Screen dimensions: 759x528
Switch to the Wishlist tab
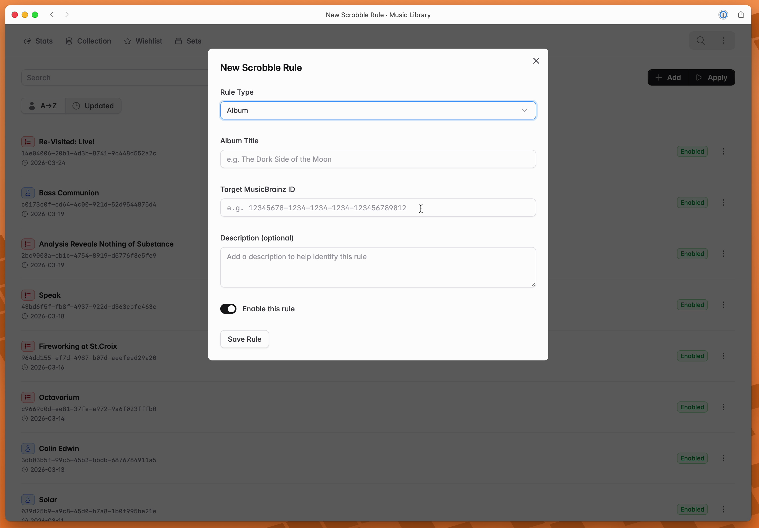[x=143, y=41]
